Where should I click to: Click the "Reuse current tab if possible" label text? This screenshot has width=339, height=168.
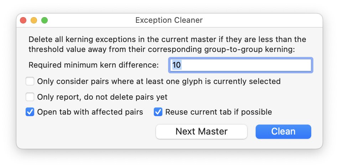218,112
